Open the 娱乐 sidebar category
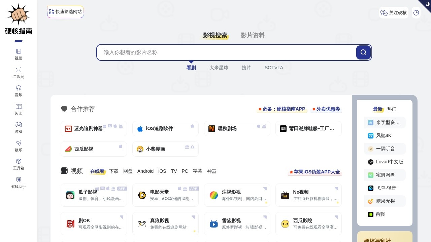This screenshot has height=242, width=431. [x=19, y=146]
